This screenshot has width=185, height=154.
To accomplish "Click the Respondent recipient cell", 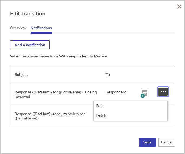I will [116, 92].
